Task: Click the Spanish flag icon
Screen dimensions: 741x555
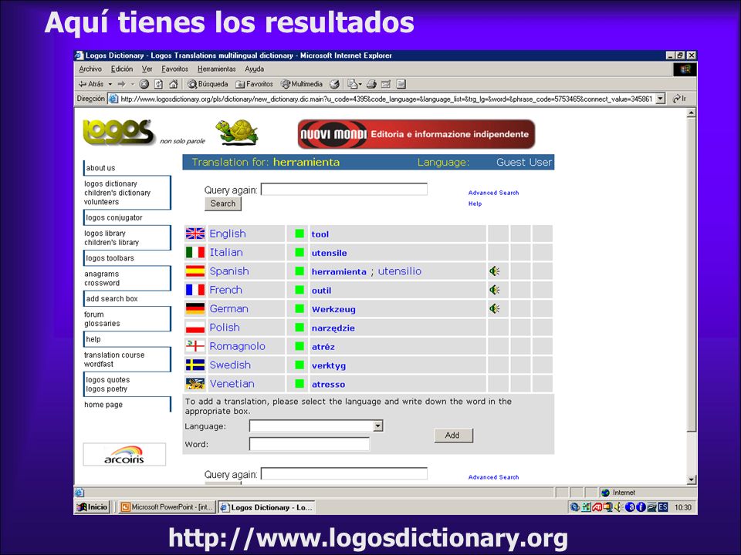Action: [x=195, y=271]
